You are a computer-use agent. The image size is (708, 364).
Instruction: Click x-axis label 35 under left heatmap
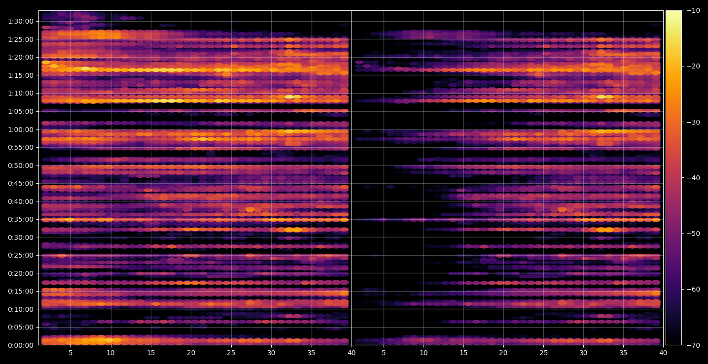(311, 353)
